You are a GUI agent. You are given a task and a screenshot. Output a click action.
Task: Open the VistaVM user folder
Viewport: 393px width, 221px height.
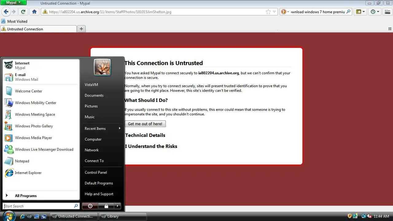(102, 85)
